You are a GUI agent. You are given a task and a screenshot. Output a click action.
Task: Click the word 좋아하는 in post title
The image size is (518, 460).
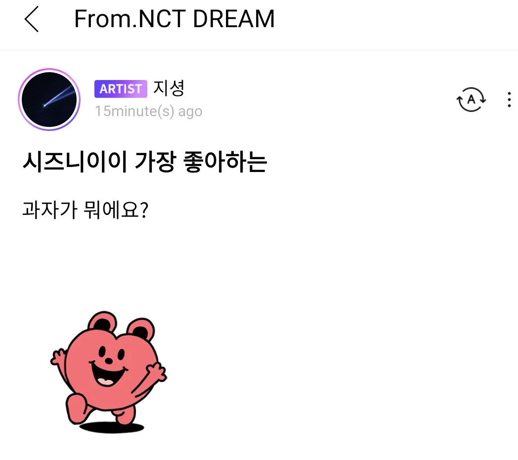(224, 162)
